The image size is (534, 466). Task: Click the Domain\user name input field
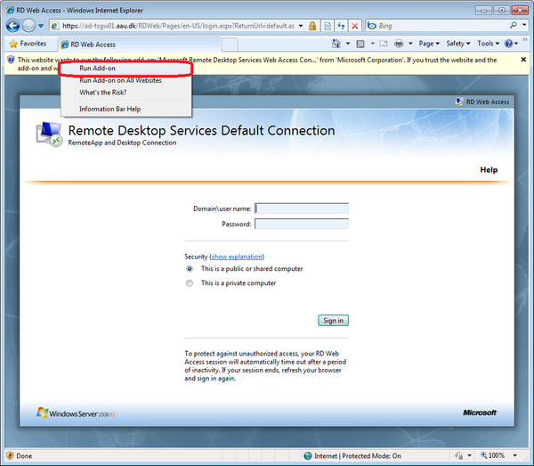(302, 208)
